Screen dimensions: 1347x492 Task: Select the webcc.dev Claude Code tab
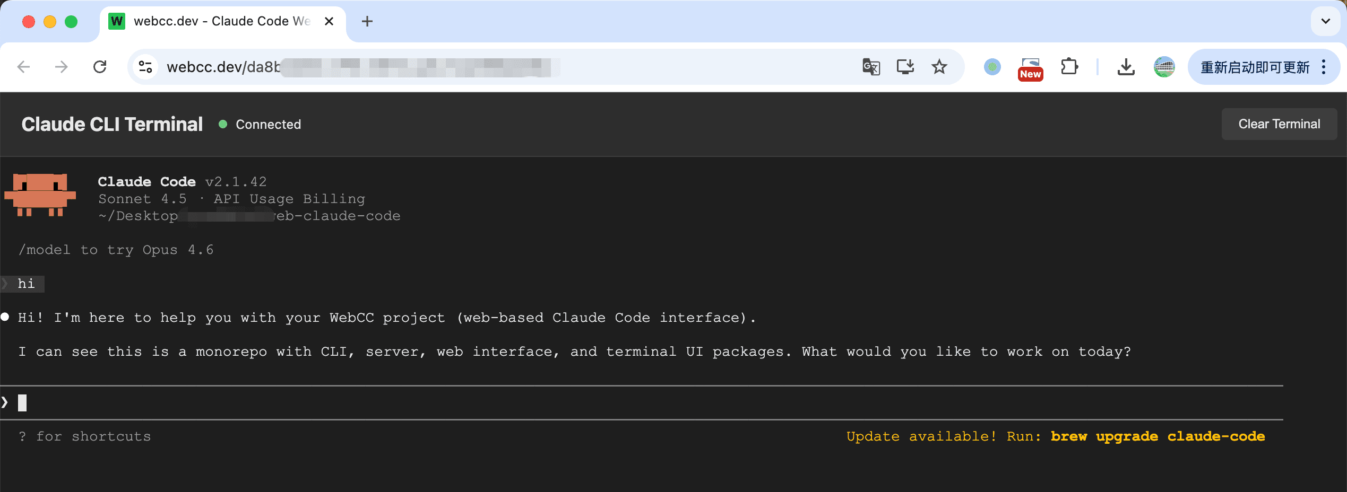click(212, 21)
